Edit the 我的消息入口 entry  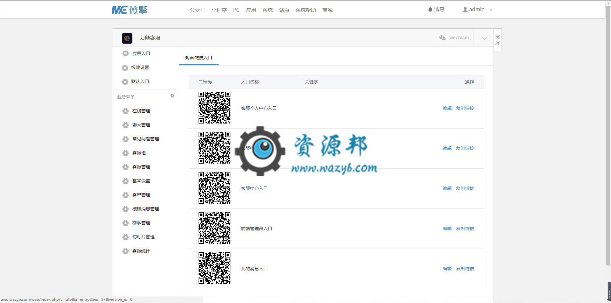tap(447, 269)
